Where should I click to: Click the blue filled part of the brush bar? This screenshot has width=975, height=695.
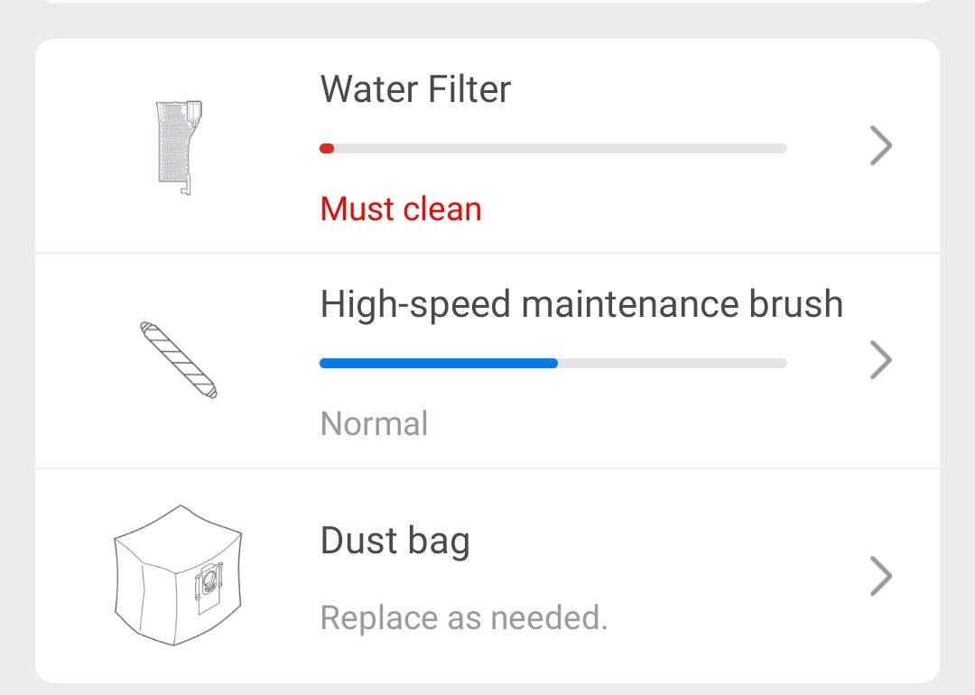click(439, 363)
